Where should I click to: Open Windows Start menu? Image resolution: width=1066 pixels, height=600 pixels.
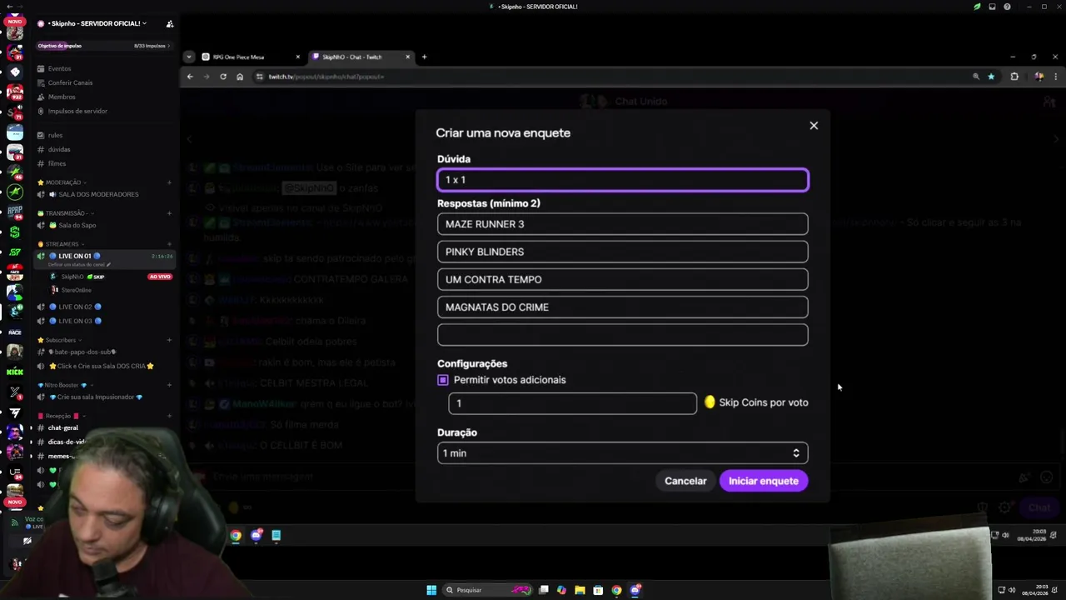431,590
